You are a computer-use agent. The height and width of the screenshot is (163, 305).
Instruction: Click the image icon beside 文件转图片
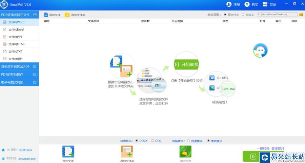point(5,59)
